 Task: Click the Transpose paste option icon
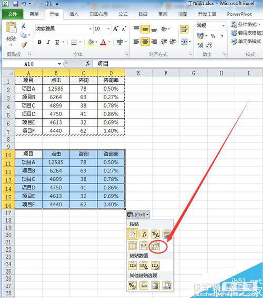coord(155,245)
